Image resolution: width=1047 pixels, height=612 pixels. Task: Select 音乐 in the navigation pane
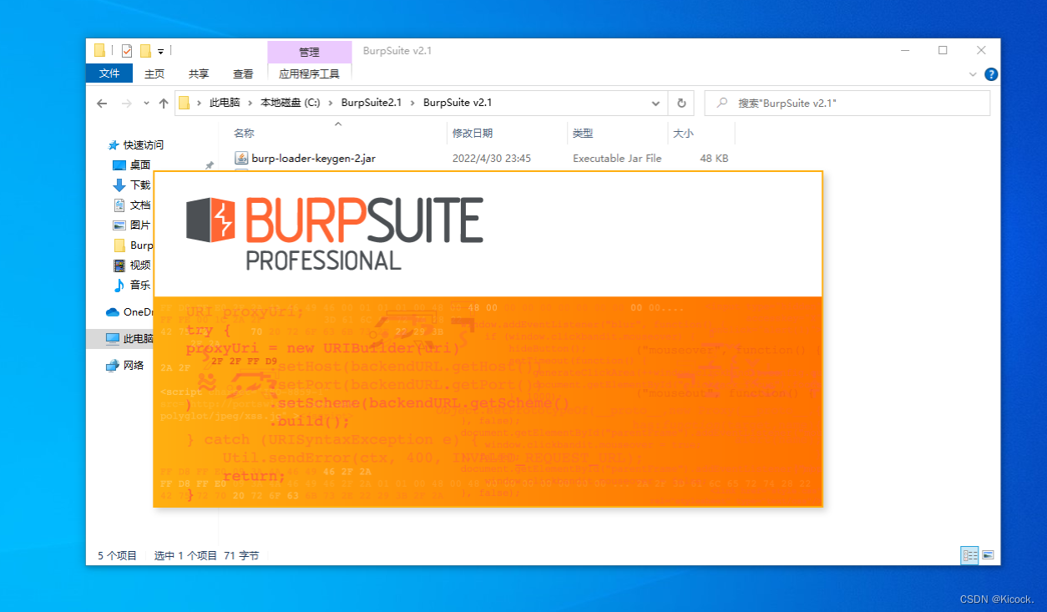click(x=140, y=285)
